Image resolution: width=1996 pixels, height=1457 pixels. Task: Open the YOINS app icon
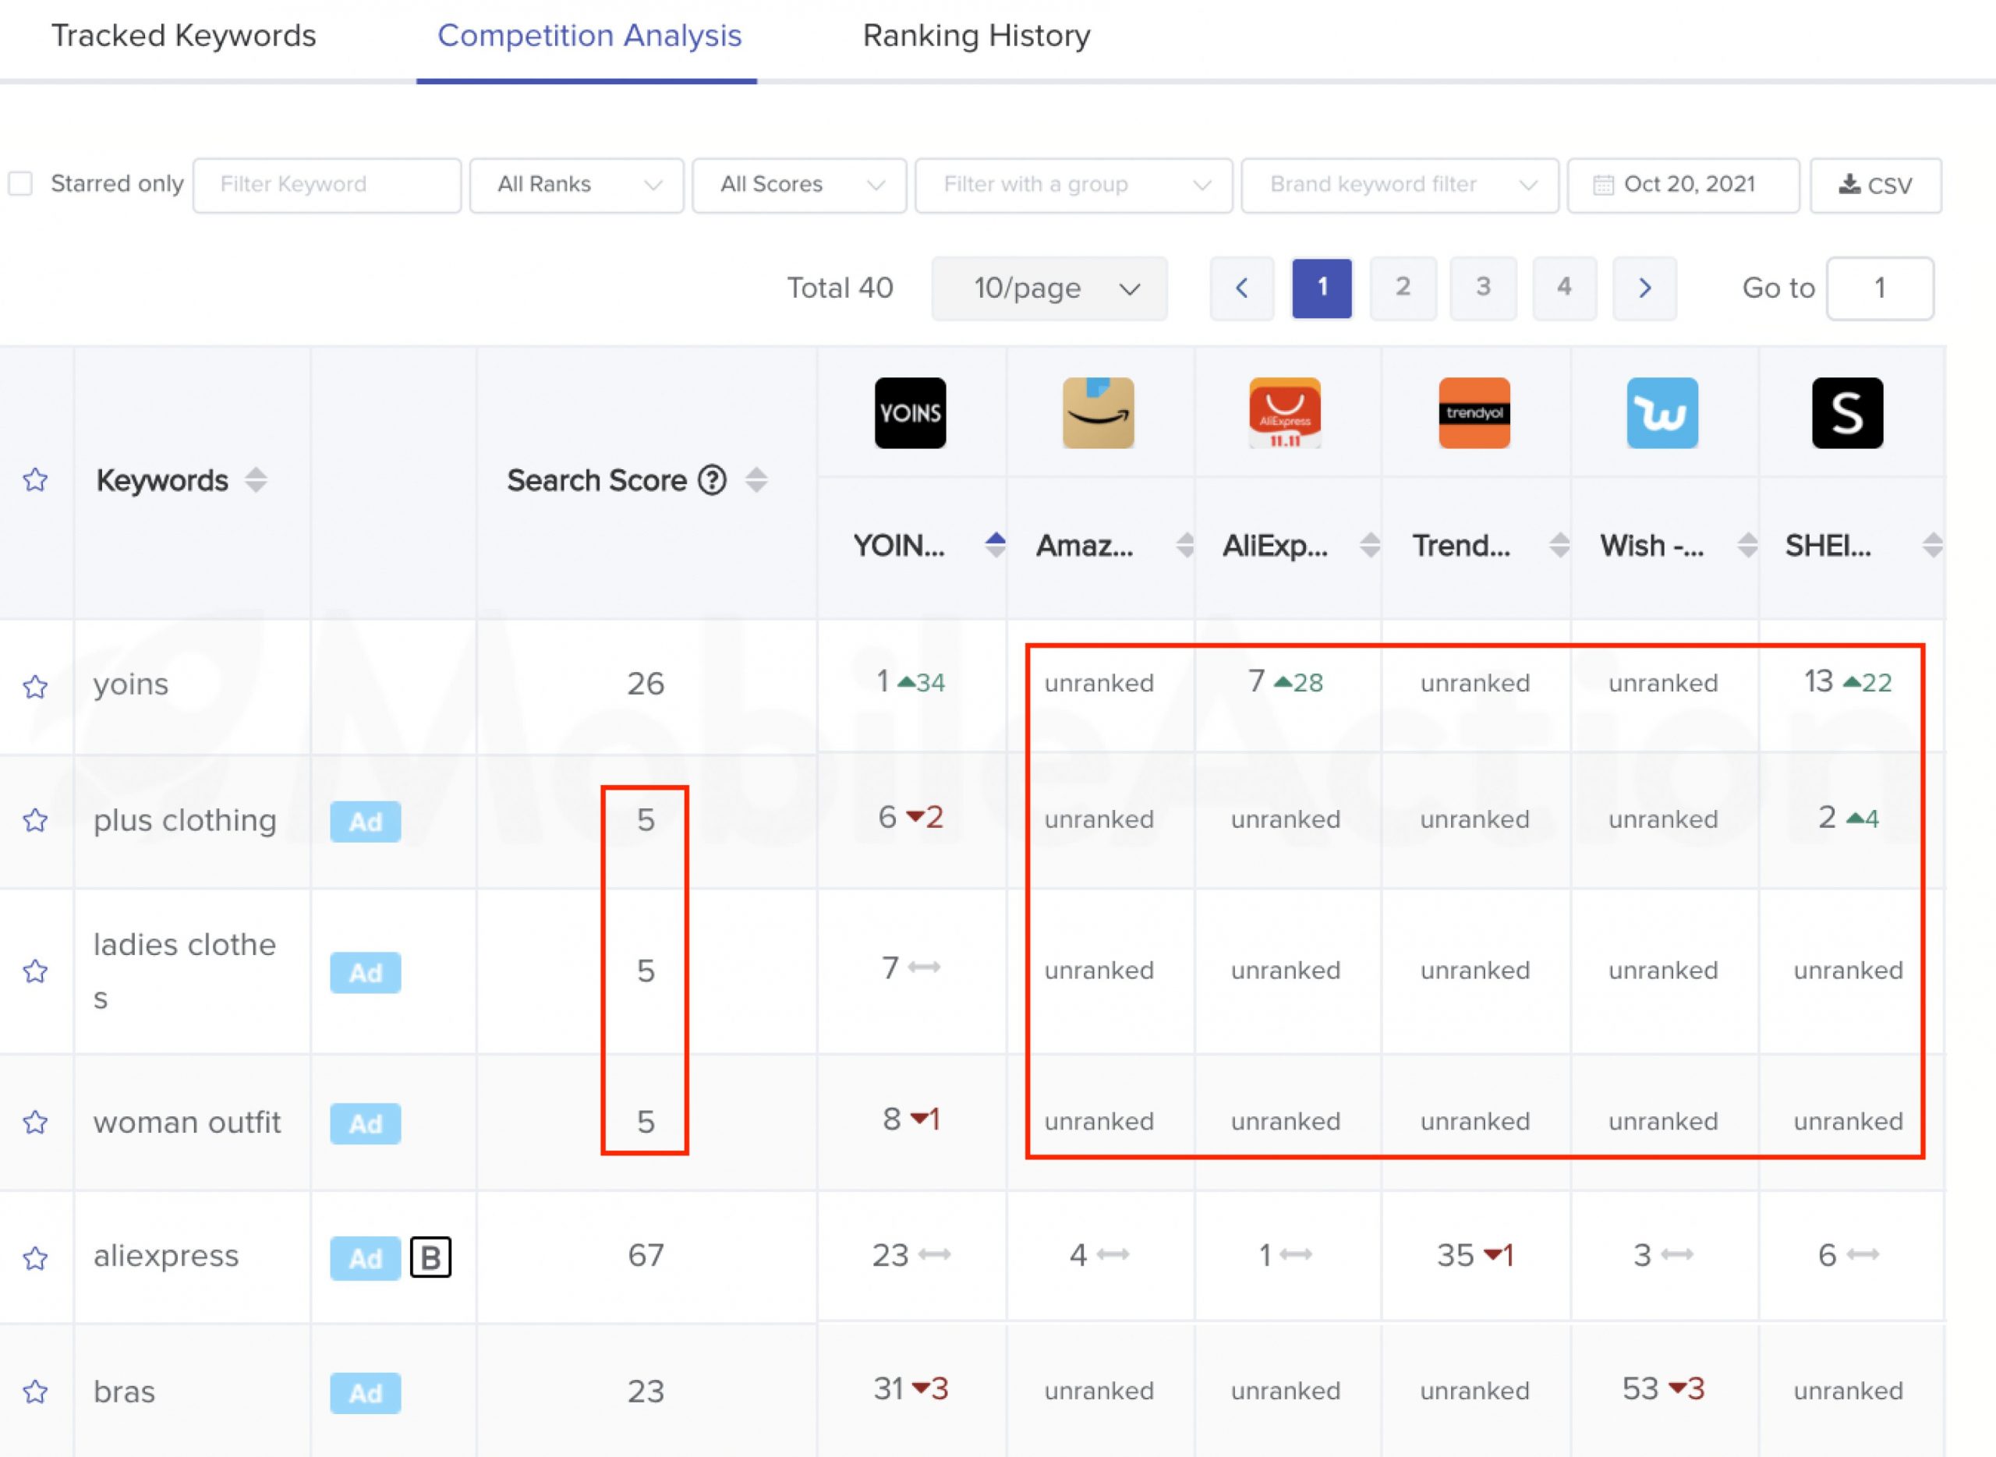(910, 414)
